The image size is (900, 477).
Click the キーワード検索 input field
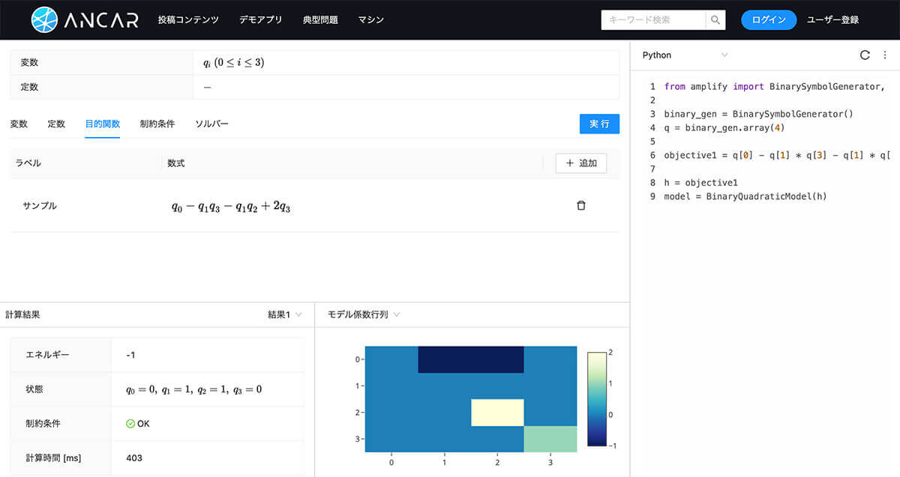(653, 20)
